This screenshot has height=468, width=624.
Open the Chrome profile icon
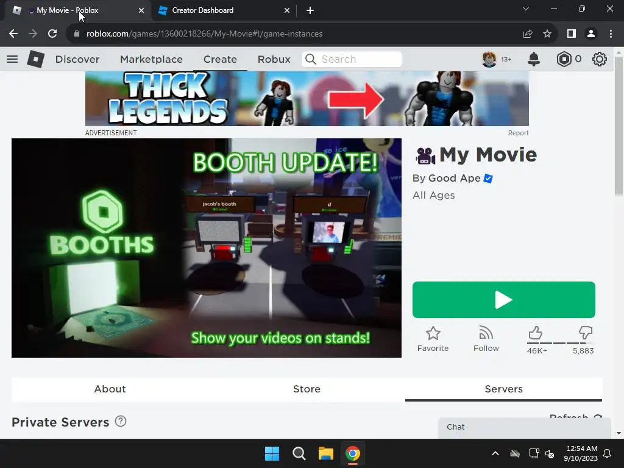(x=591, y=34)
